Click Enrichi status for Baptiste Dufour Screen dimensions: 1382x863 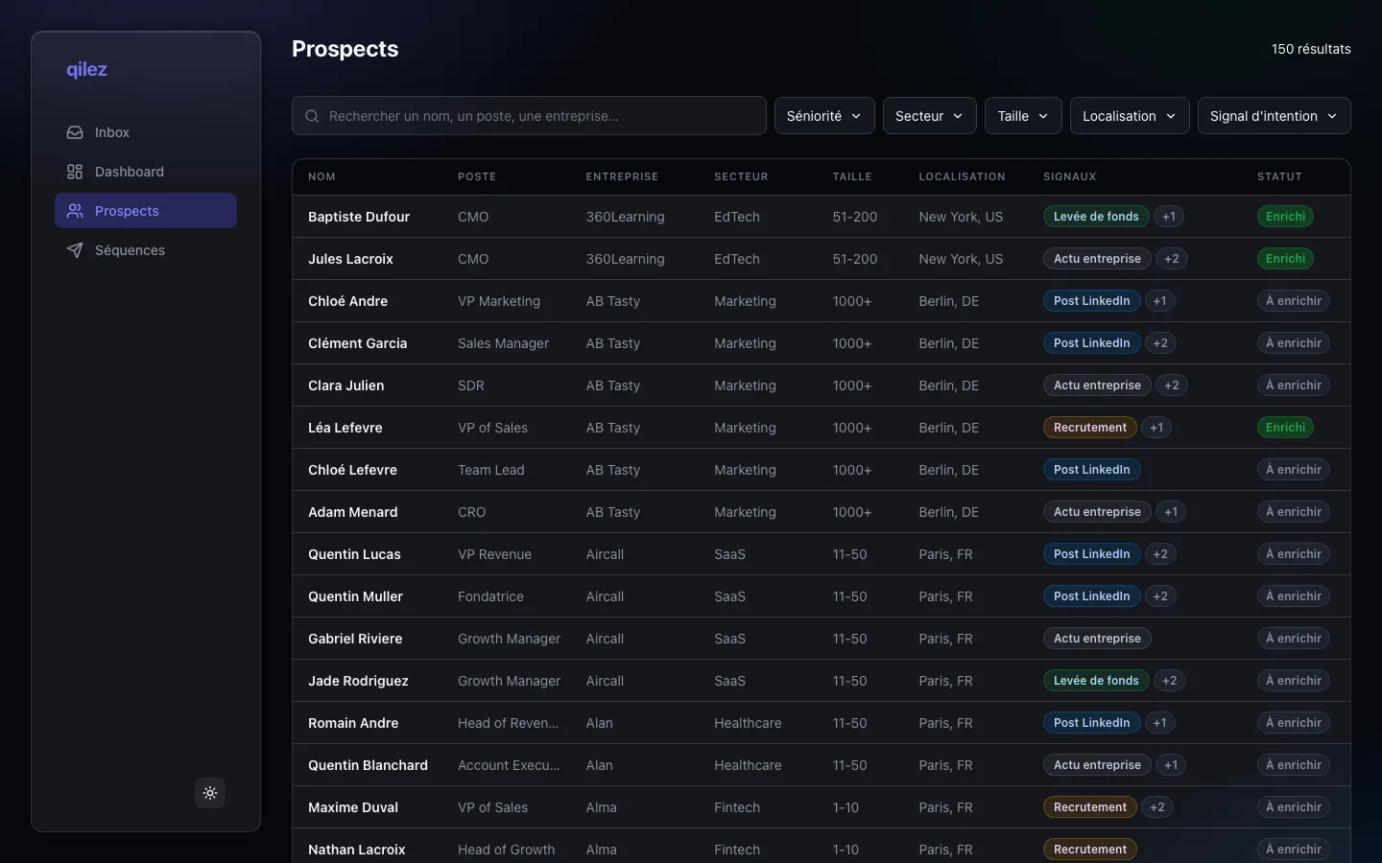(1285, 217)
